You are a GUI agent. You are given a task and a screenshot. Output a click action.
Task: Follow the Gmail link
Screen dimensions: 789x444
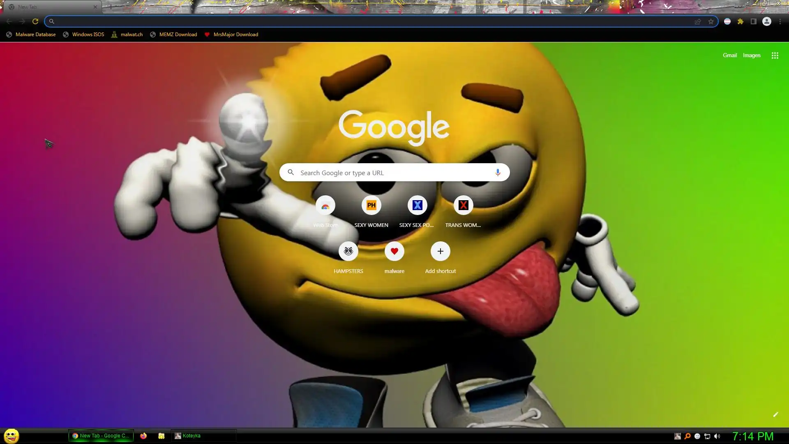730,55
